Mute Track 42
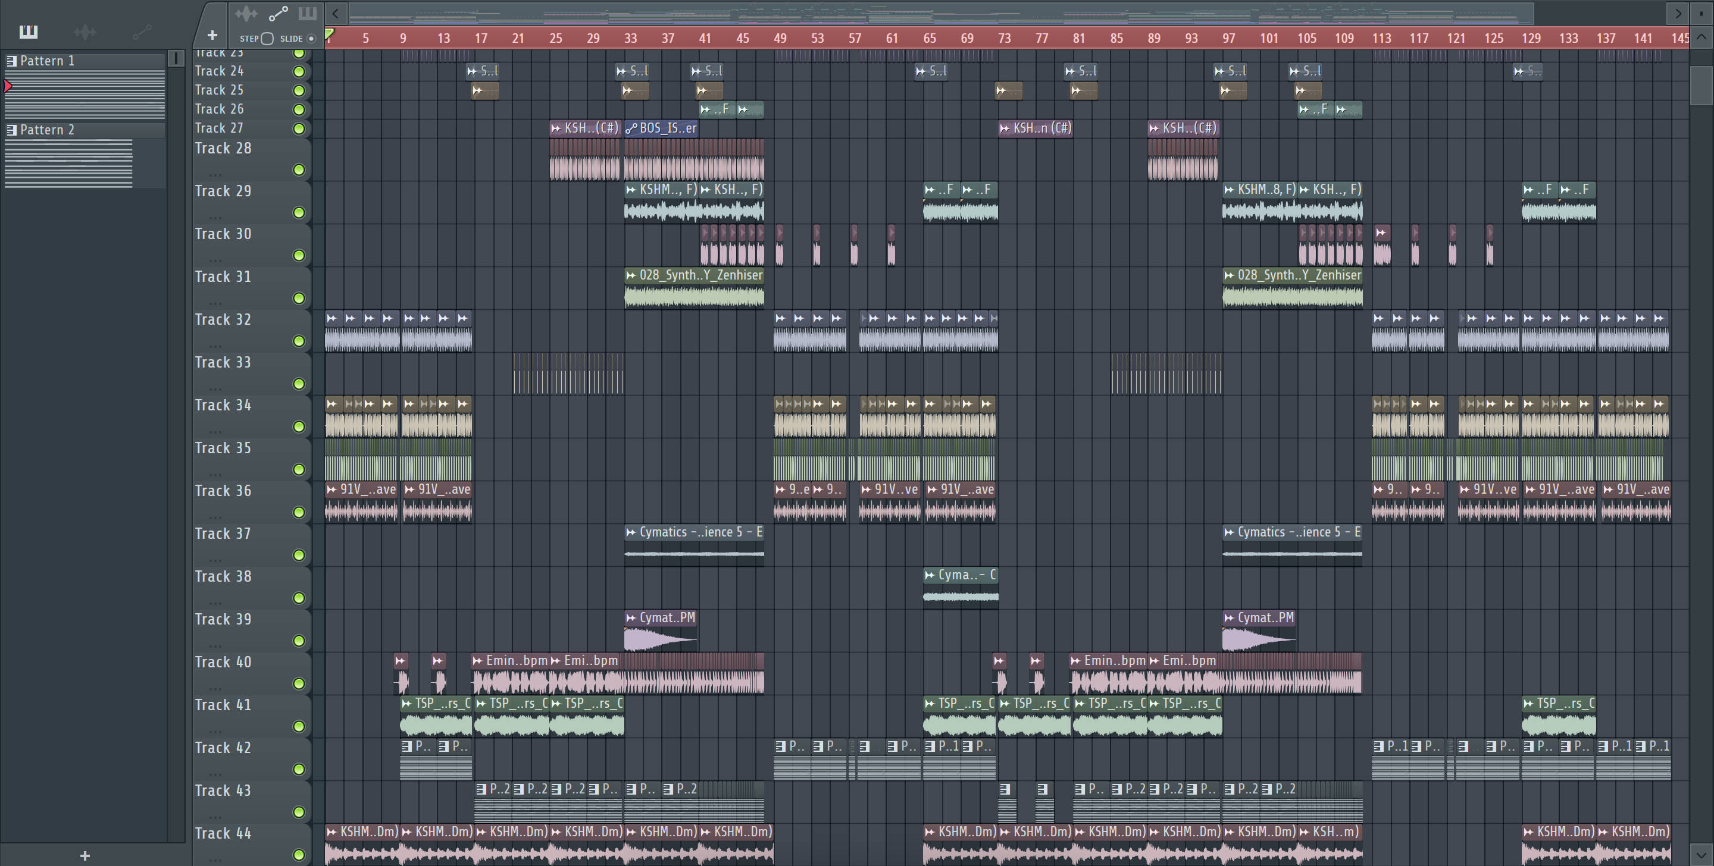This screenshot has width=1714, height=866. pos(299,770)
